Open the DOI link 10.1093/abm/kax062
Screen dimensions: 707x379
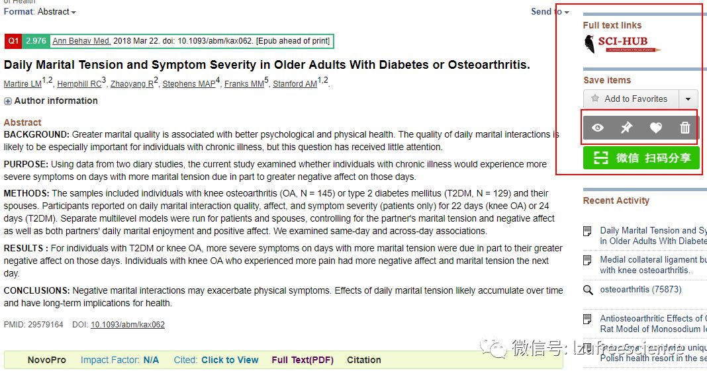128,325
